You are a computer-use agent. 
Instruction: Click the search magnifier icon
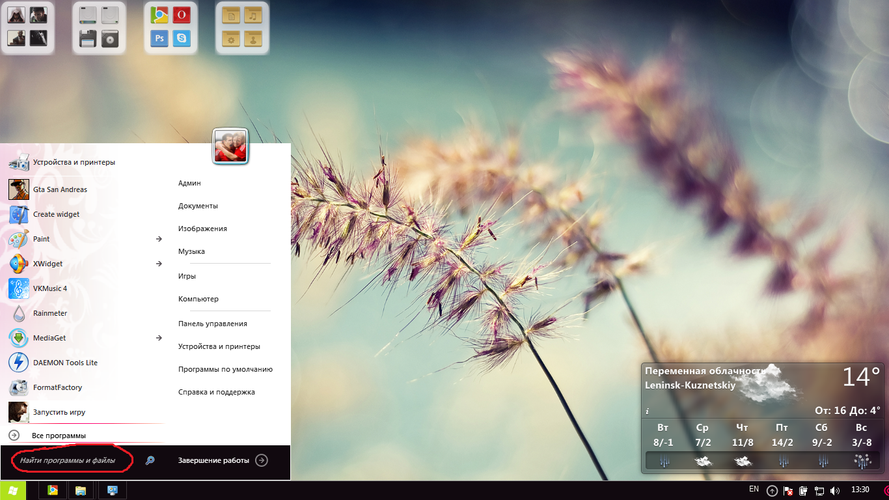pyautogui.click(x=150, y=460)
